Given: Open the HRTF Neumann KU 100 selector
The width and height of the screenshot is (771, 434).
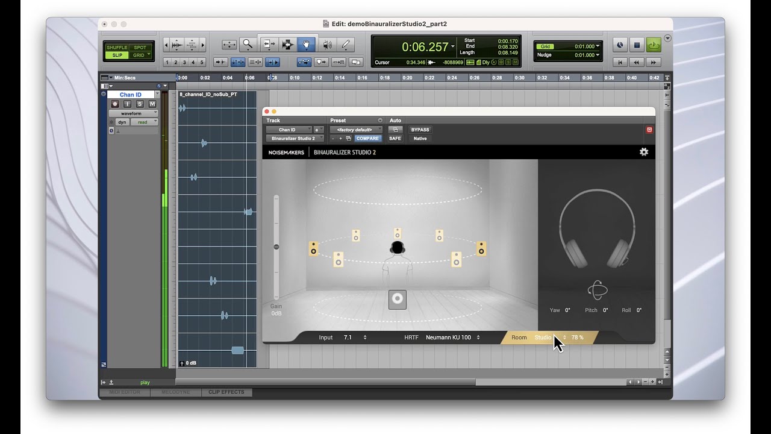Looking at the screenshot, I should point(453,338).
